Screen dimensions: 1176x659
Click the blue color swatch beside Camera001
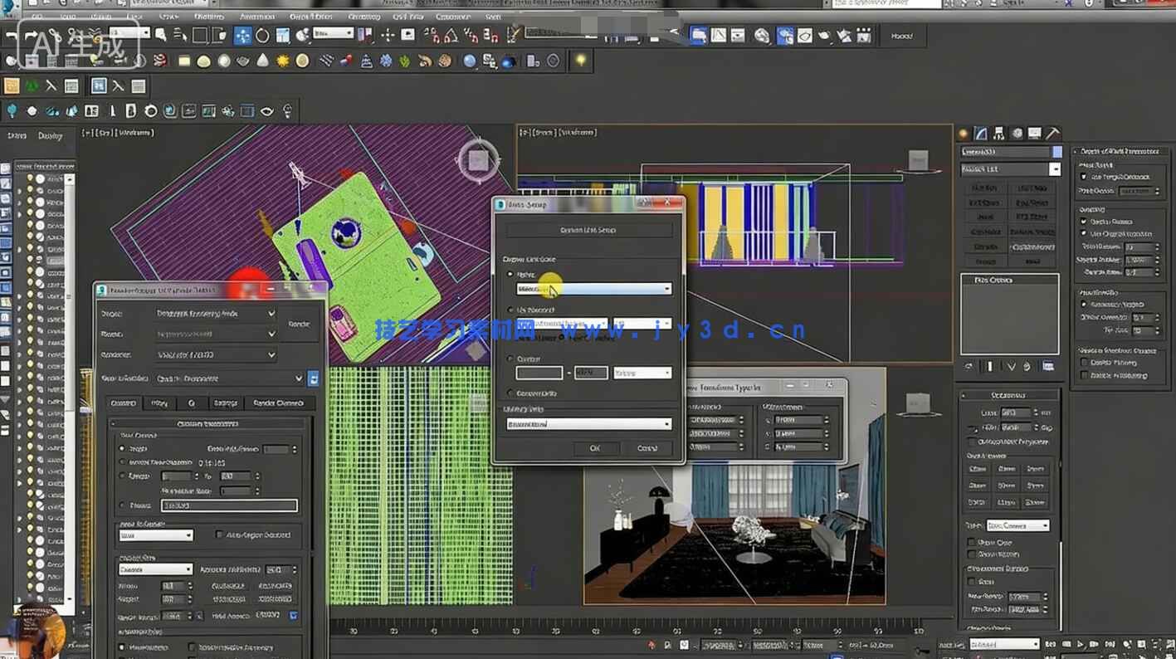(1056, 152)
